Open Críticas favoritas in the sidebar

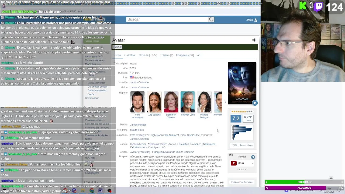click(x=96, y=83)
